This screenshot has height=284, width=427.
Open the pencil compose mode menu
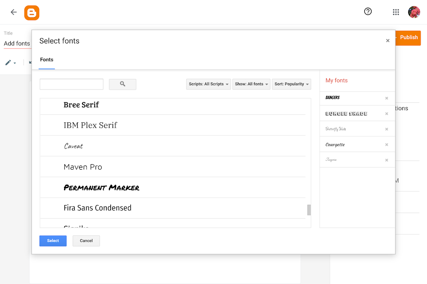pos(10,63)
